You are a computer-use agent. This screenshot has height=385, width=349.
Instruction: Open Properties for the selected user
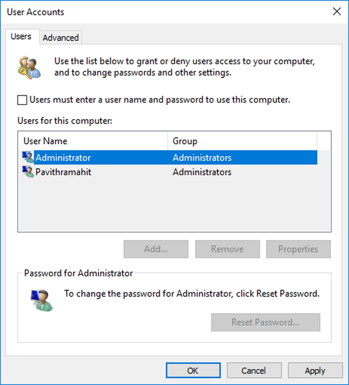point(298,249)
